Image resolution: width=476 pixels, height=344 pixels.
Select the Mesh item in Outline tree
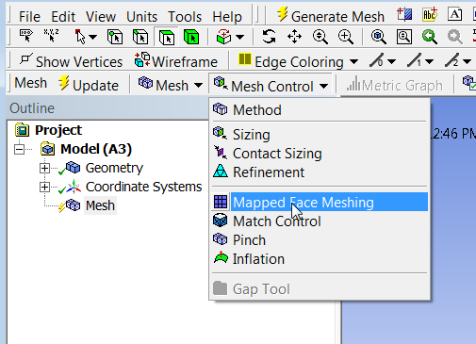point(100,205)
